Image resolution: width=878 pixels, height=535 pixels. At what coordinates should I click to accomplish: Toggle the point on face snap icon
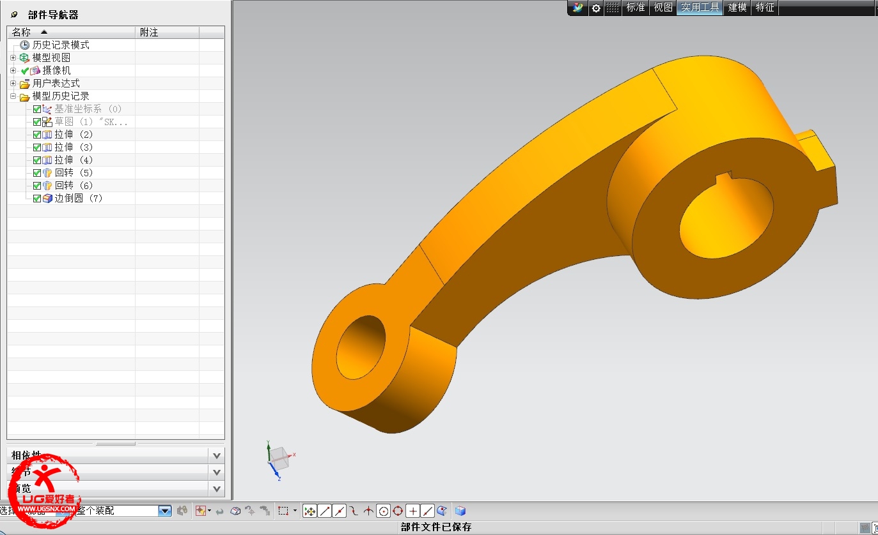point(442,511)
